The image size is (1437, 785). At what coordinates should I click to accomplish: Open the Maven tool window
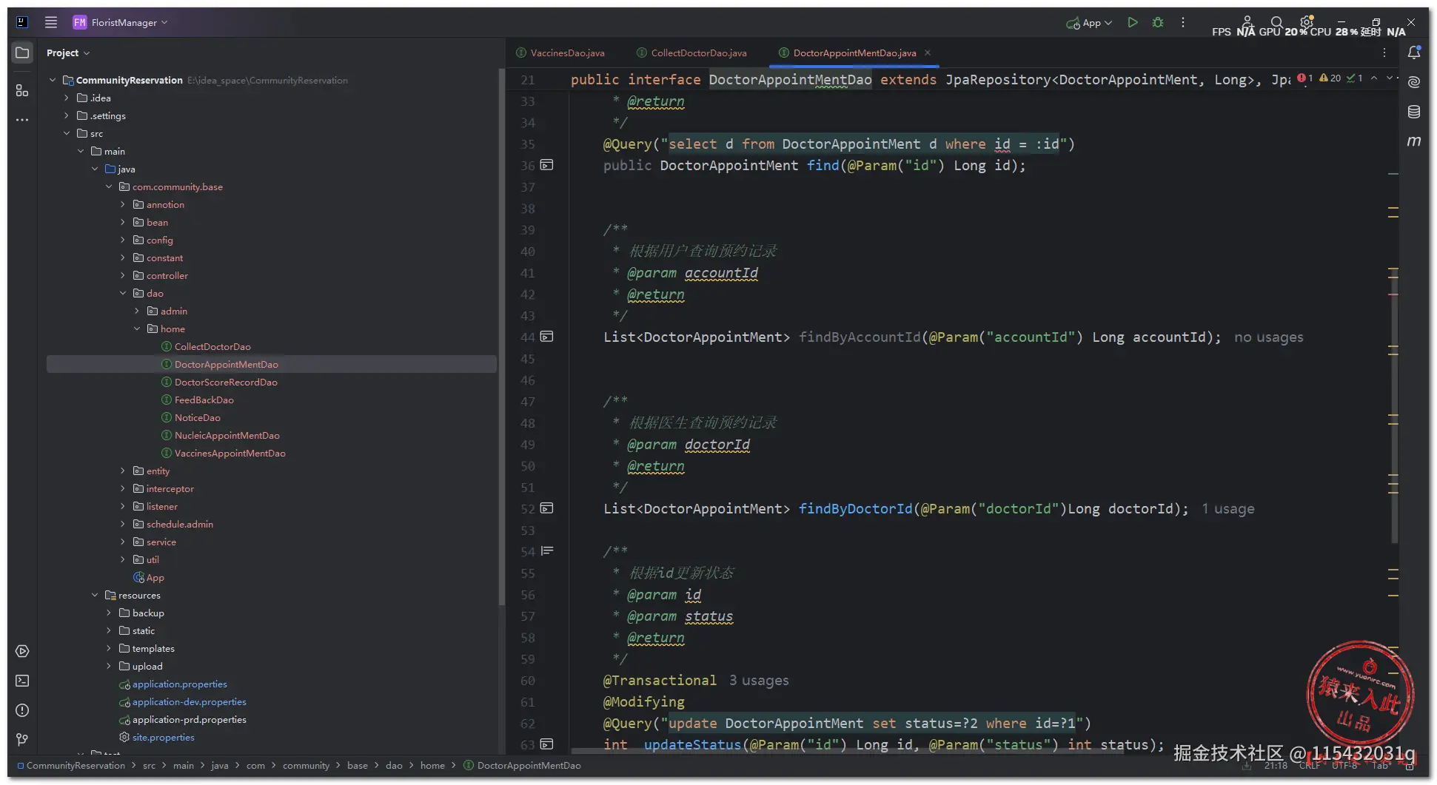pos(1414,141)
